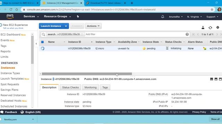Open the pin shortcuts icon in navbar
Image resolution: width=222 pixels, height=124 pixels.
pyautogui.click(x=78, y=17)
